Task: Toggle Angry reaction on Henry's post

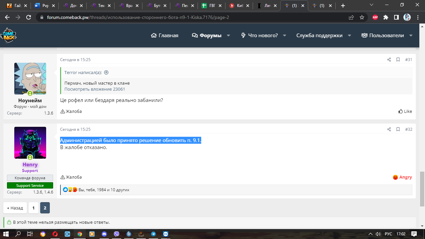Action: tap(402, 177)
